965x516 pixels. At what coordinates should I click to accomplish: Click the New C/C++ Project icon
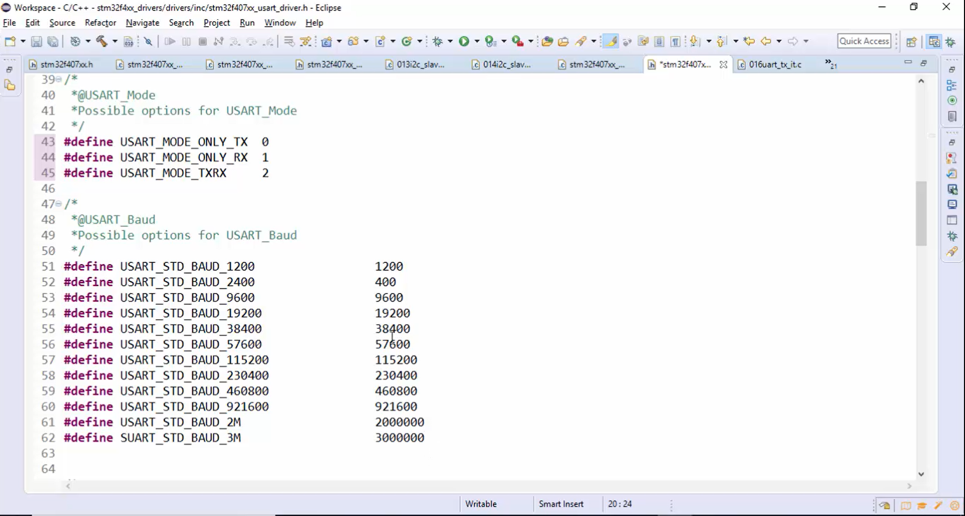tap(326, 41)
